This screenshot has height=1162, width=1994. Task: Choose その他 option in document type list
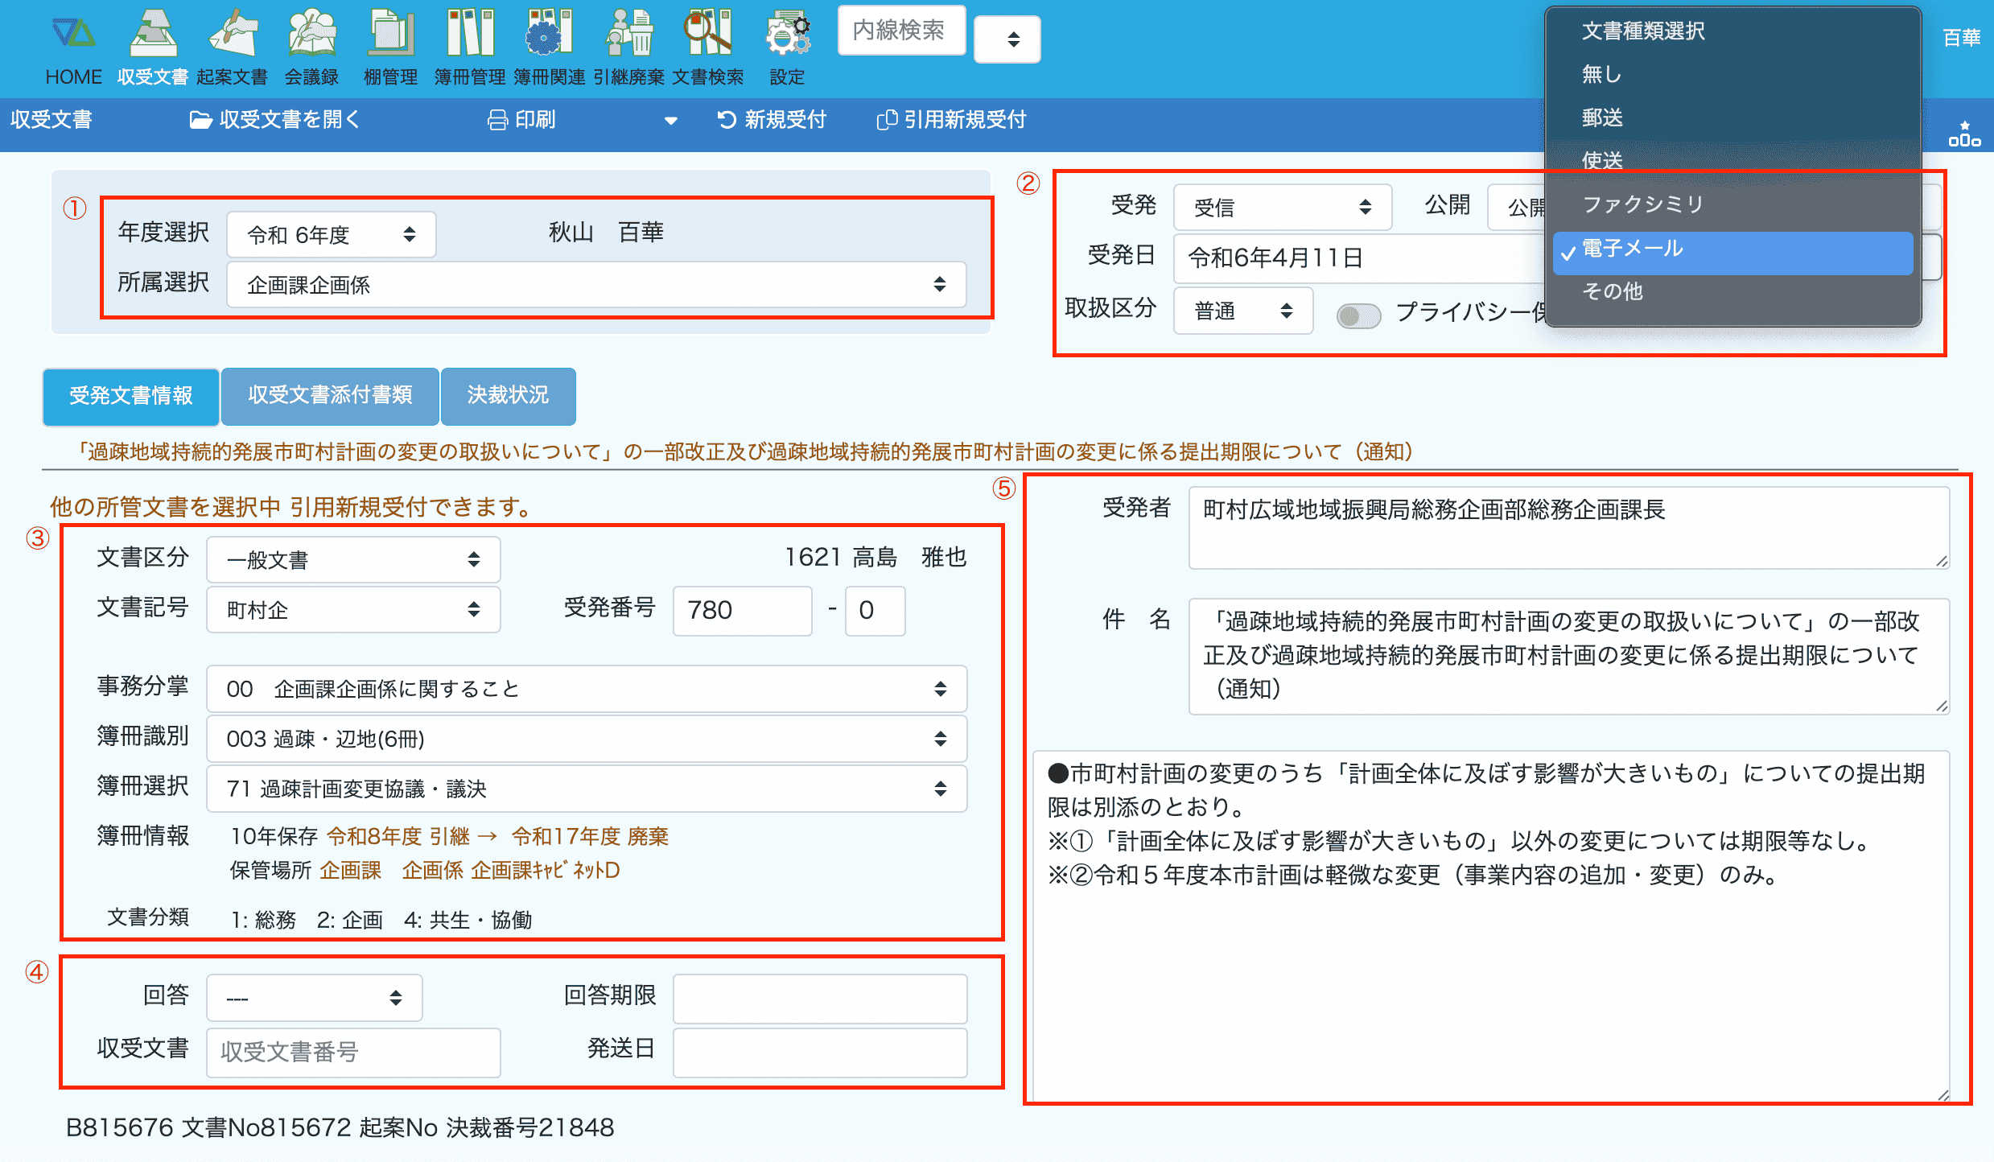[1612, 291]
